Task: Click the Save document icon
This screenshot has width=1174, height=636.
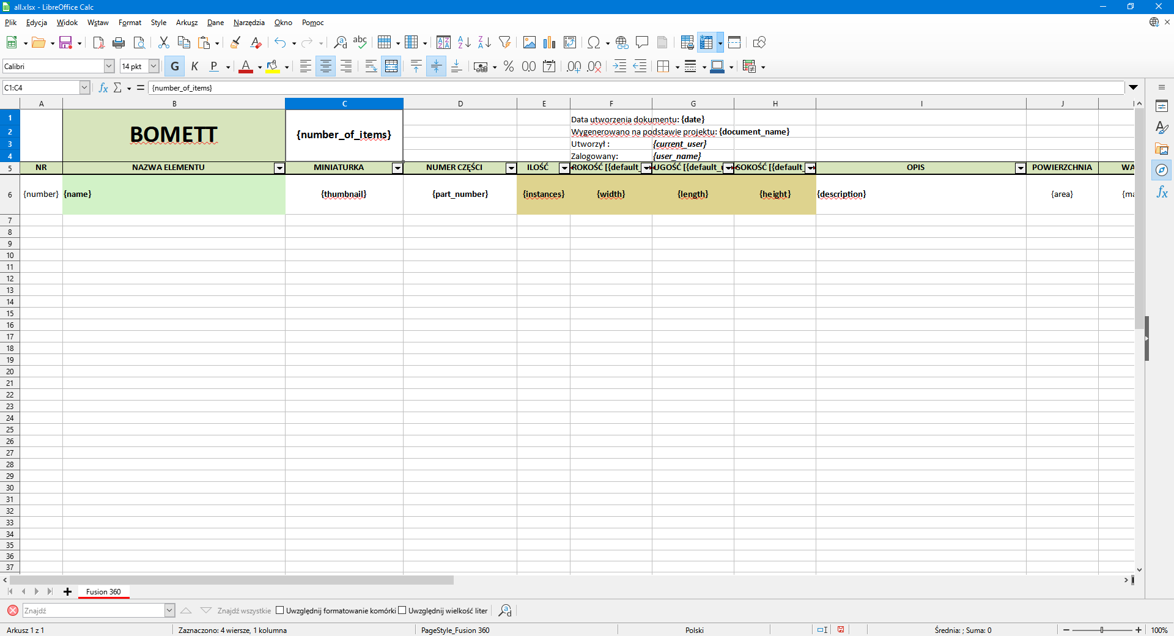Action: [65, 42]
